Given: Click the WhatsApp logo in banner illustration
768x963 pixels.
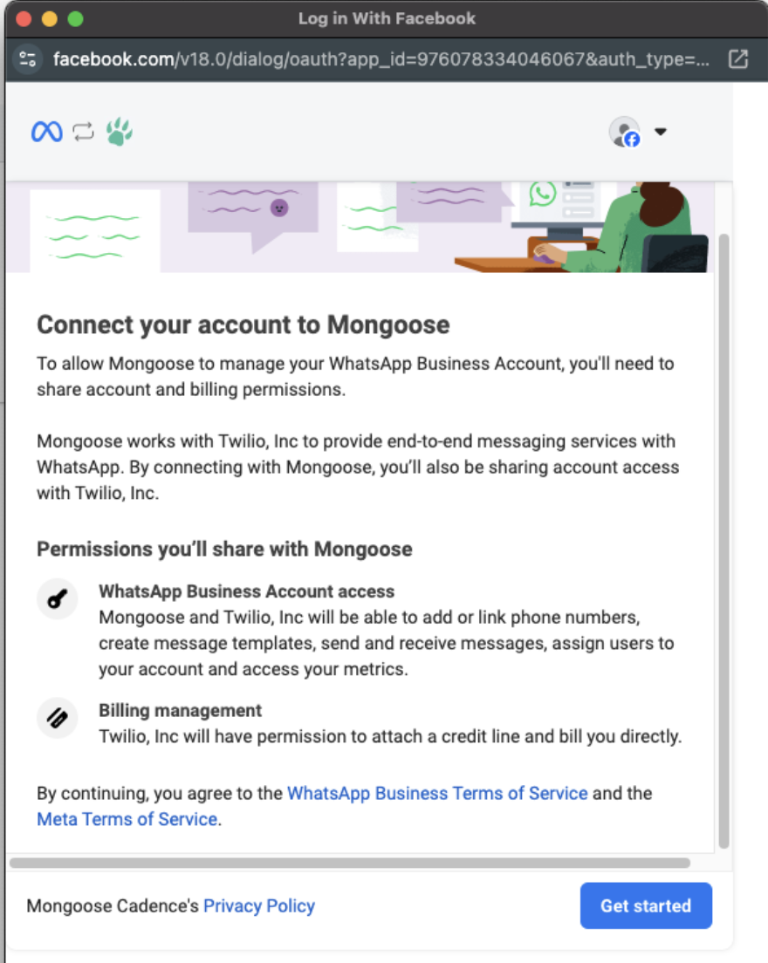Looking at the screenshot, I should click(x=543, y=194).
